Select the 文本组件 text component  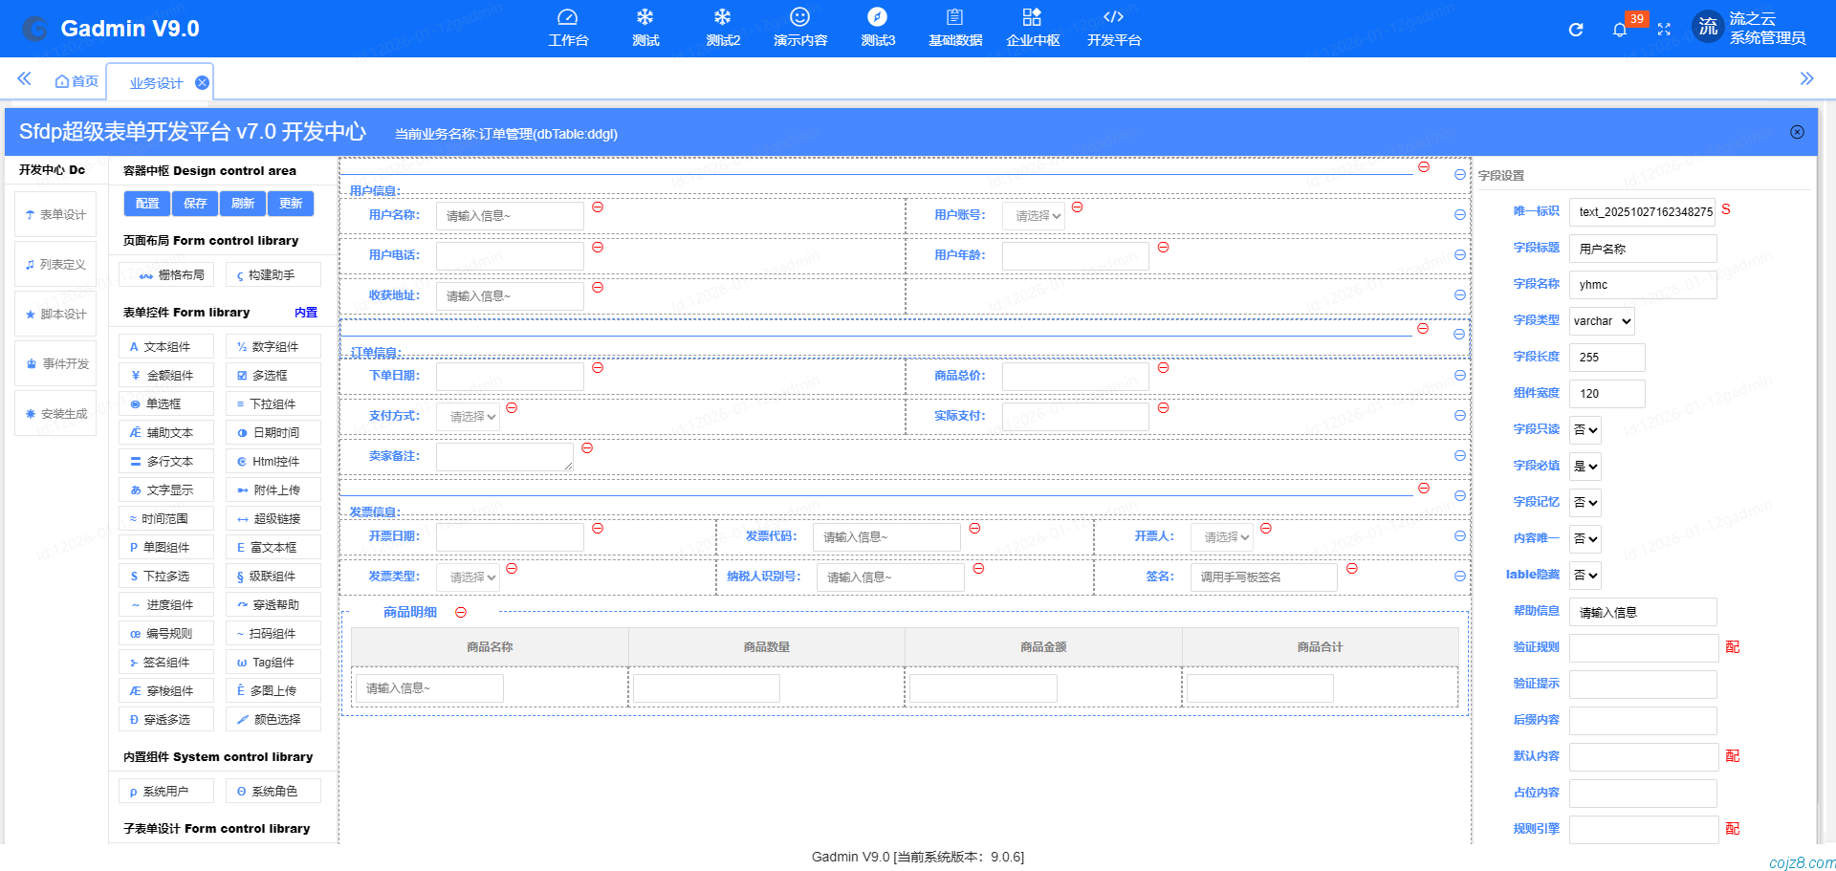[165, 345]
